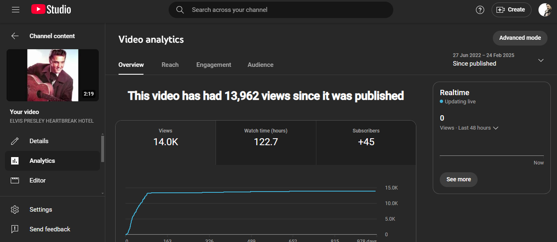
Task: Go back to Channel content arrow
Action: tap(15, 36)
